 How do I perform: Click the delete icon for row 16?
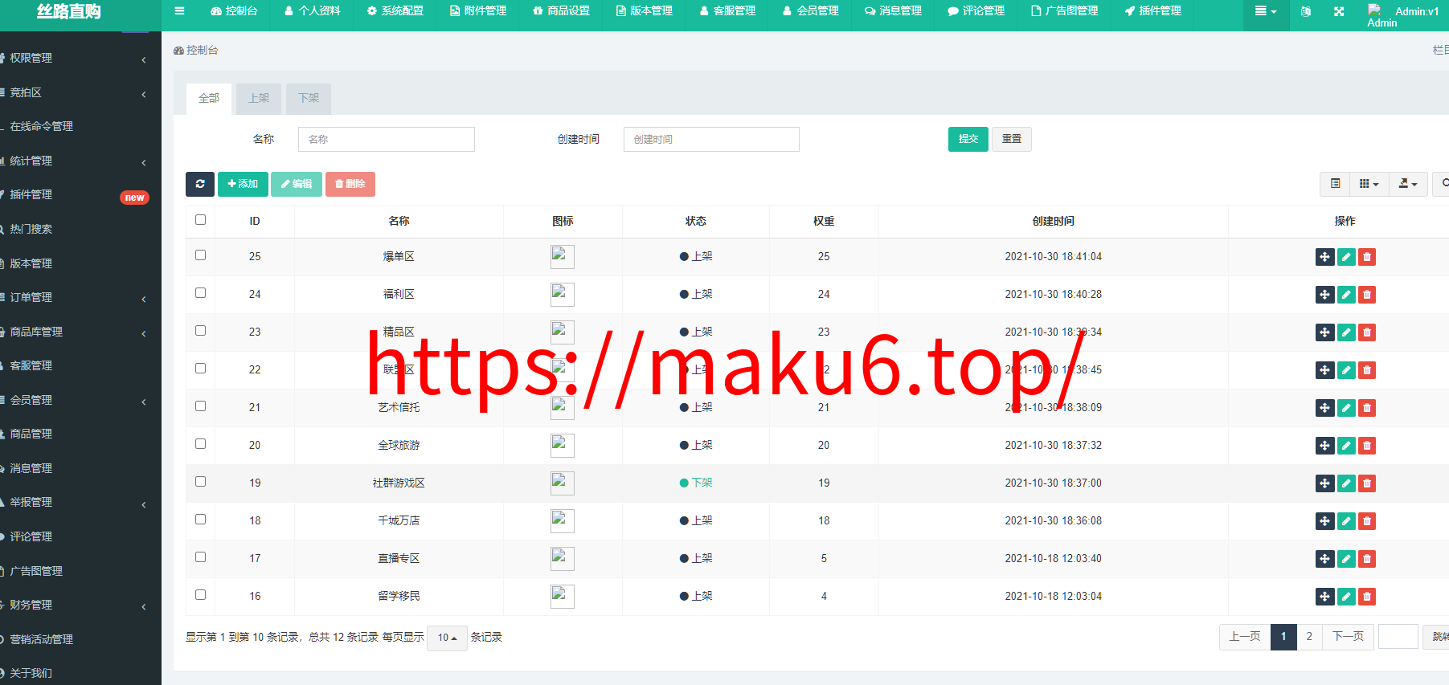[1367, 597]
